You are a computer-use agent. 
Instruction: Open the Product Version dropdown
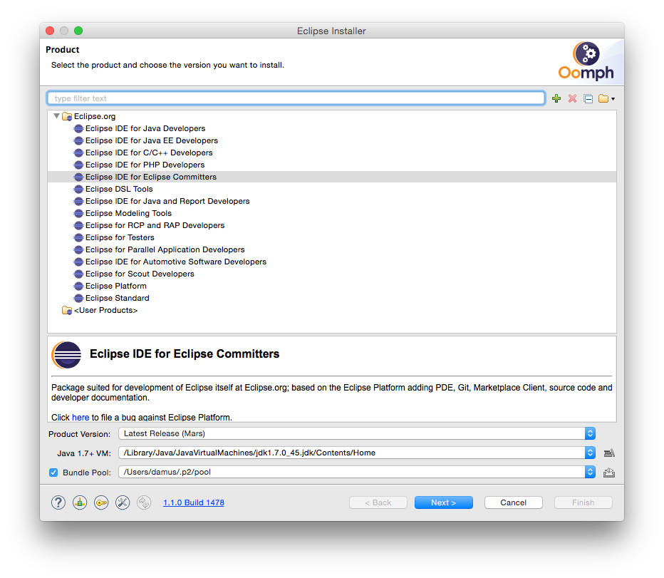point(357,433)
